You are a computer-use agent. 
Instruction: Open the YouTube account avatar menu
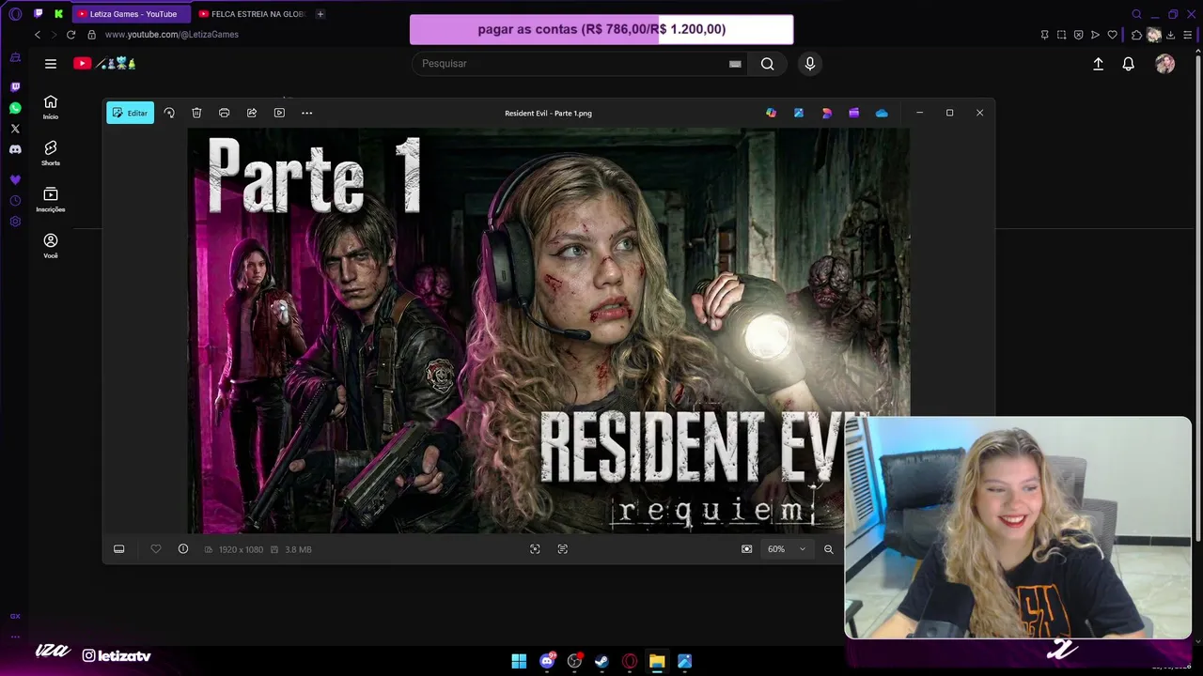[x=1165, y=64]
